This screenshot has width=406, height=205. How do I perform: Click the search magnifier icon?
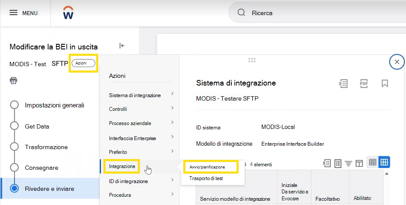click(241, 13)
